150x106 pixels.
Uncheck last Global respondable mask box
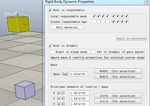[x=127, y=21]
